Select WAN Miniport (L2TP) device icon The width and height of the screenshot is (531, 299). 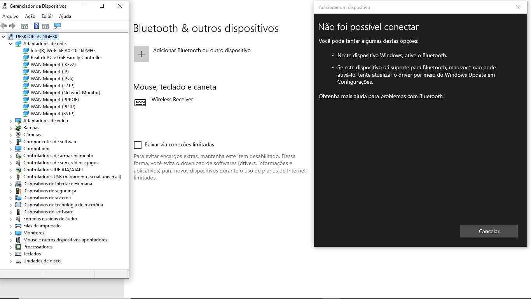coord(26,86)
